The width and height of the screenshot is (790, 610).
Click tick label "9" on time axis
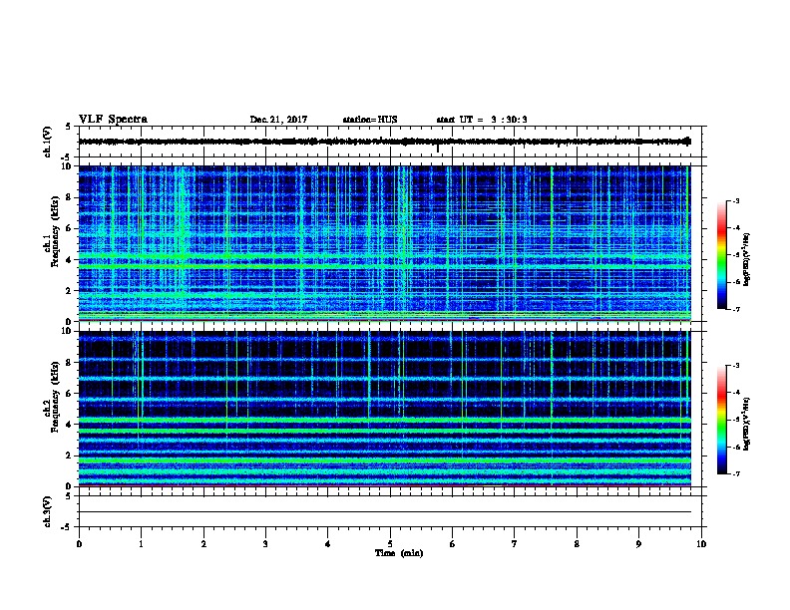[x=638, y=544]
